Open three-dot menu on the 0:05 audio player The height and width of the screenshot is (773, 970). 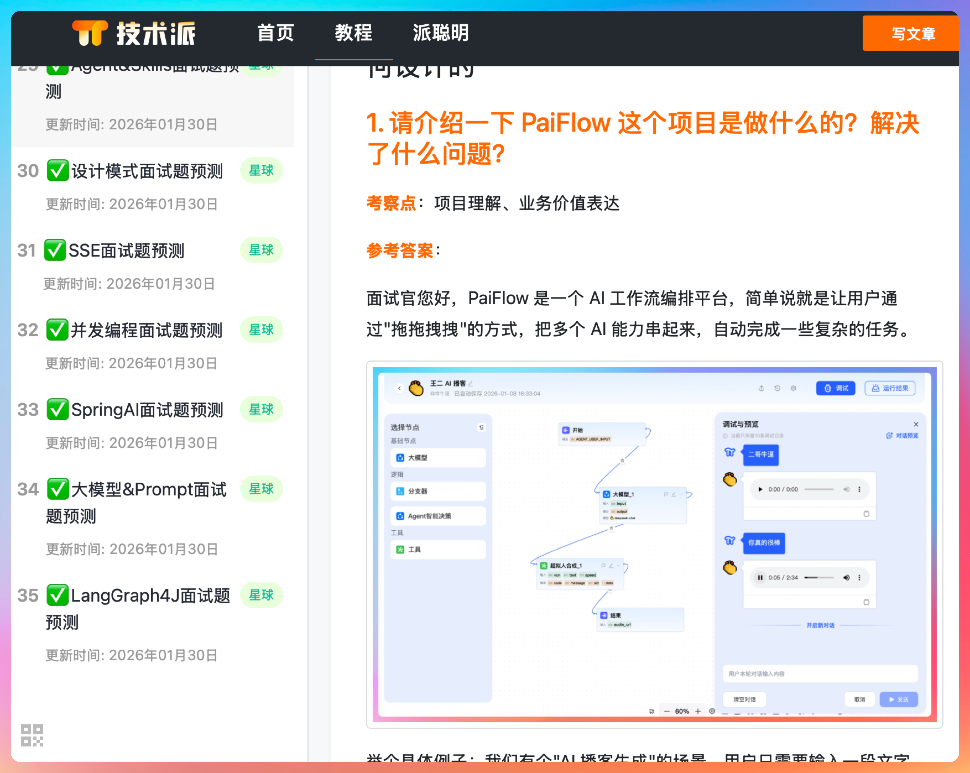click(x=859, y=578)
